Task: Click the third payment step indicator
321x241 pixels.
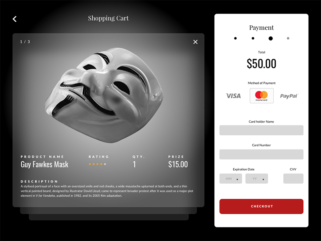Action: point(270,38)
